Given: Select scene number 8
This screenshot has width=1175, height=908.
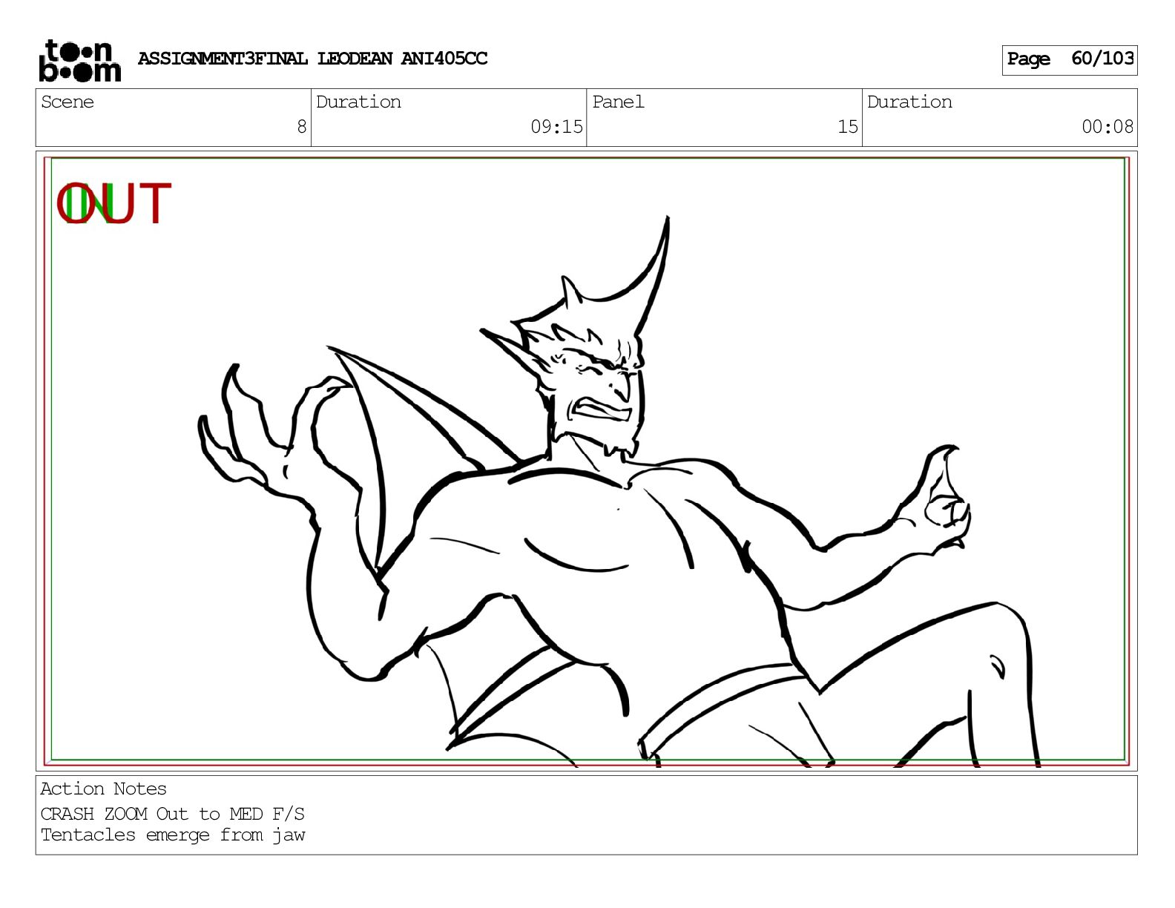Looking at the screenshot, I should point(301,127).
